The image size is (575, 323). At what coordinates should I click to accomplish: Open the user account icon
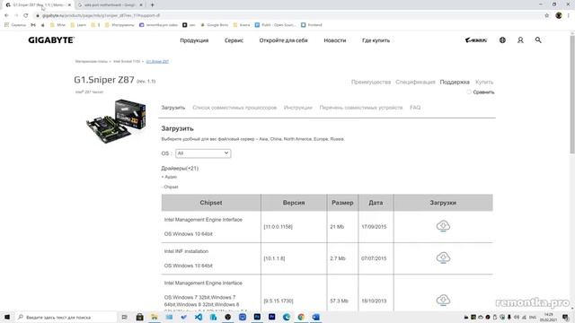pyautogui.click(x=520, y=39)
